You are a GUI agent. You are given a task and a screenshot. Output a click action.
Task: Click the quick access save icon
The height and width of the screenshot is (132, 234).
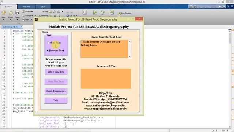tap(195, 6)
